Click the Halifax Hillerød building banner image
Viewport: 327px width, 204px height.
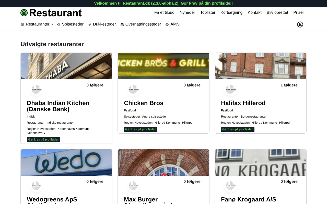261,66
